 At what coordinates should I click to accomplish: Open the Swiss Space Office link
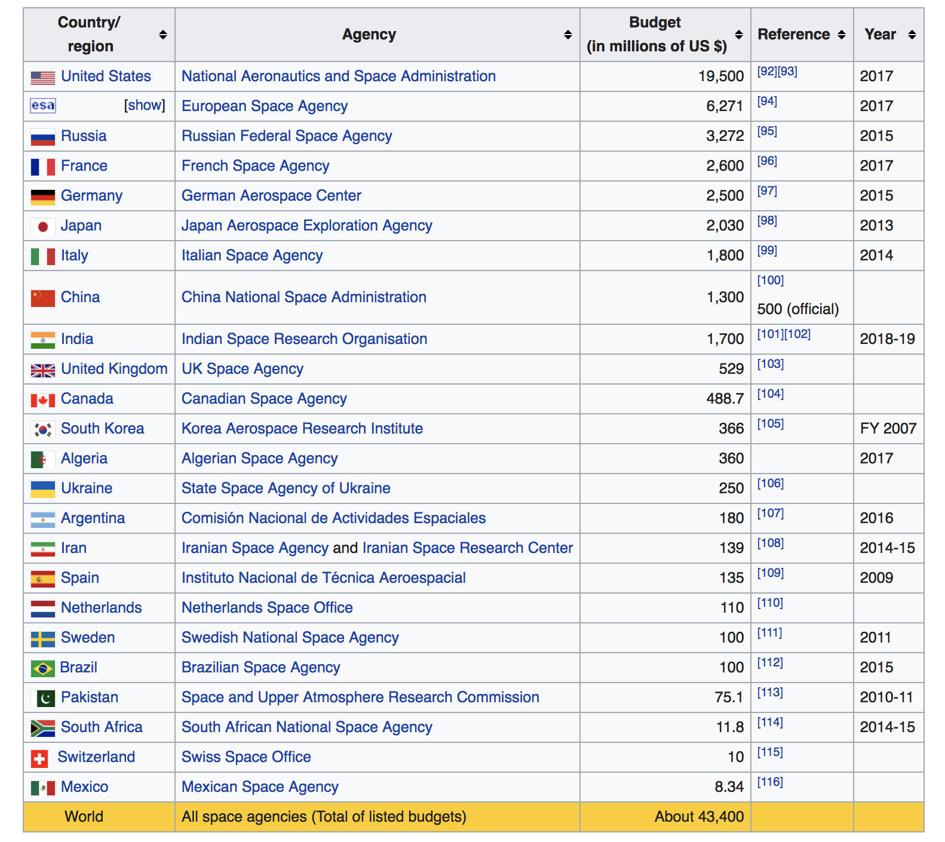pyautogui.click(x=246, y=757)
